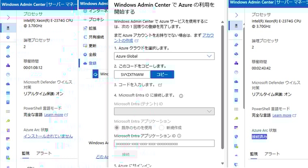This screenshot has height=168, width=308.
Task: Open the gauge monitor icon in right window sidebar
Action: pyautogui.click(x=236, y=72)
